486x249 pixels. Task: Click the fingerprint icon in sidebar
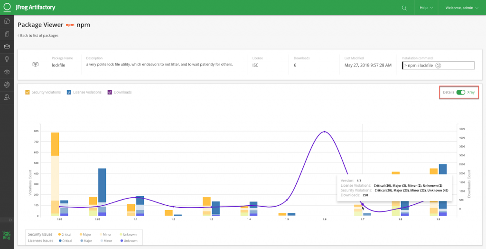[x=7, y=85]
